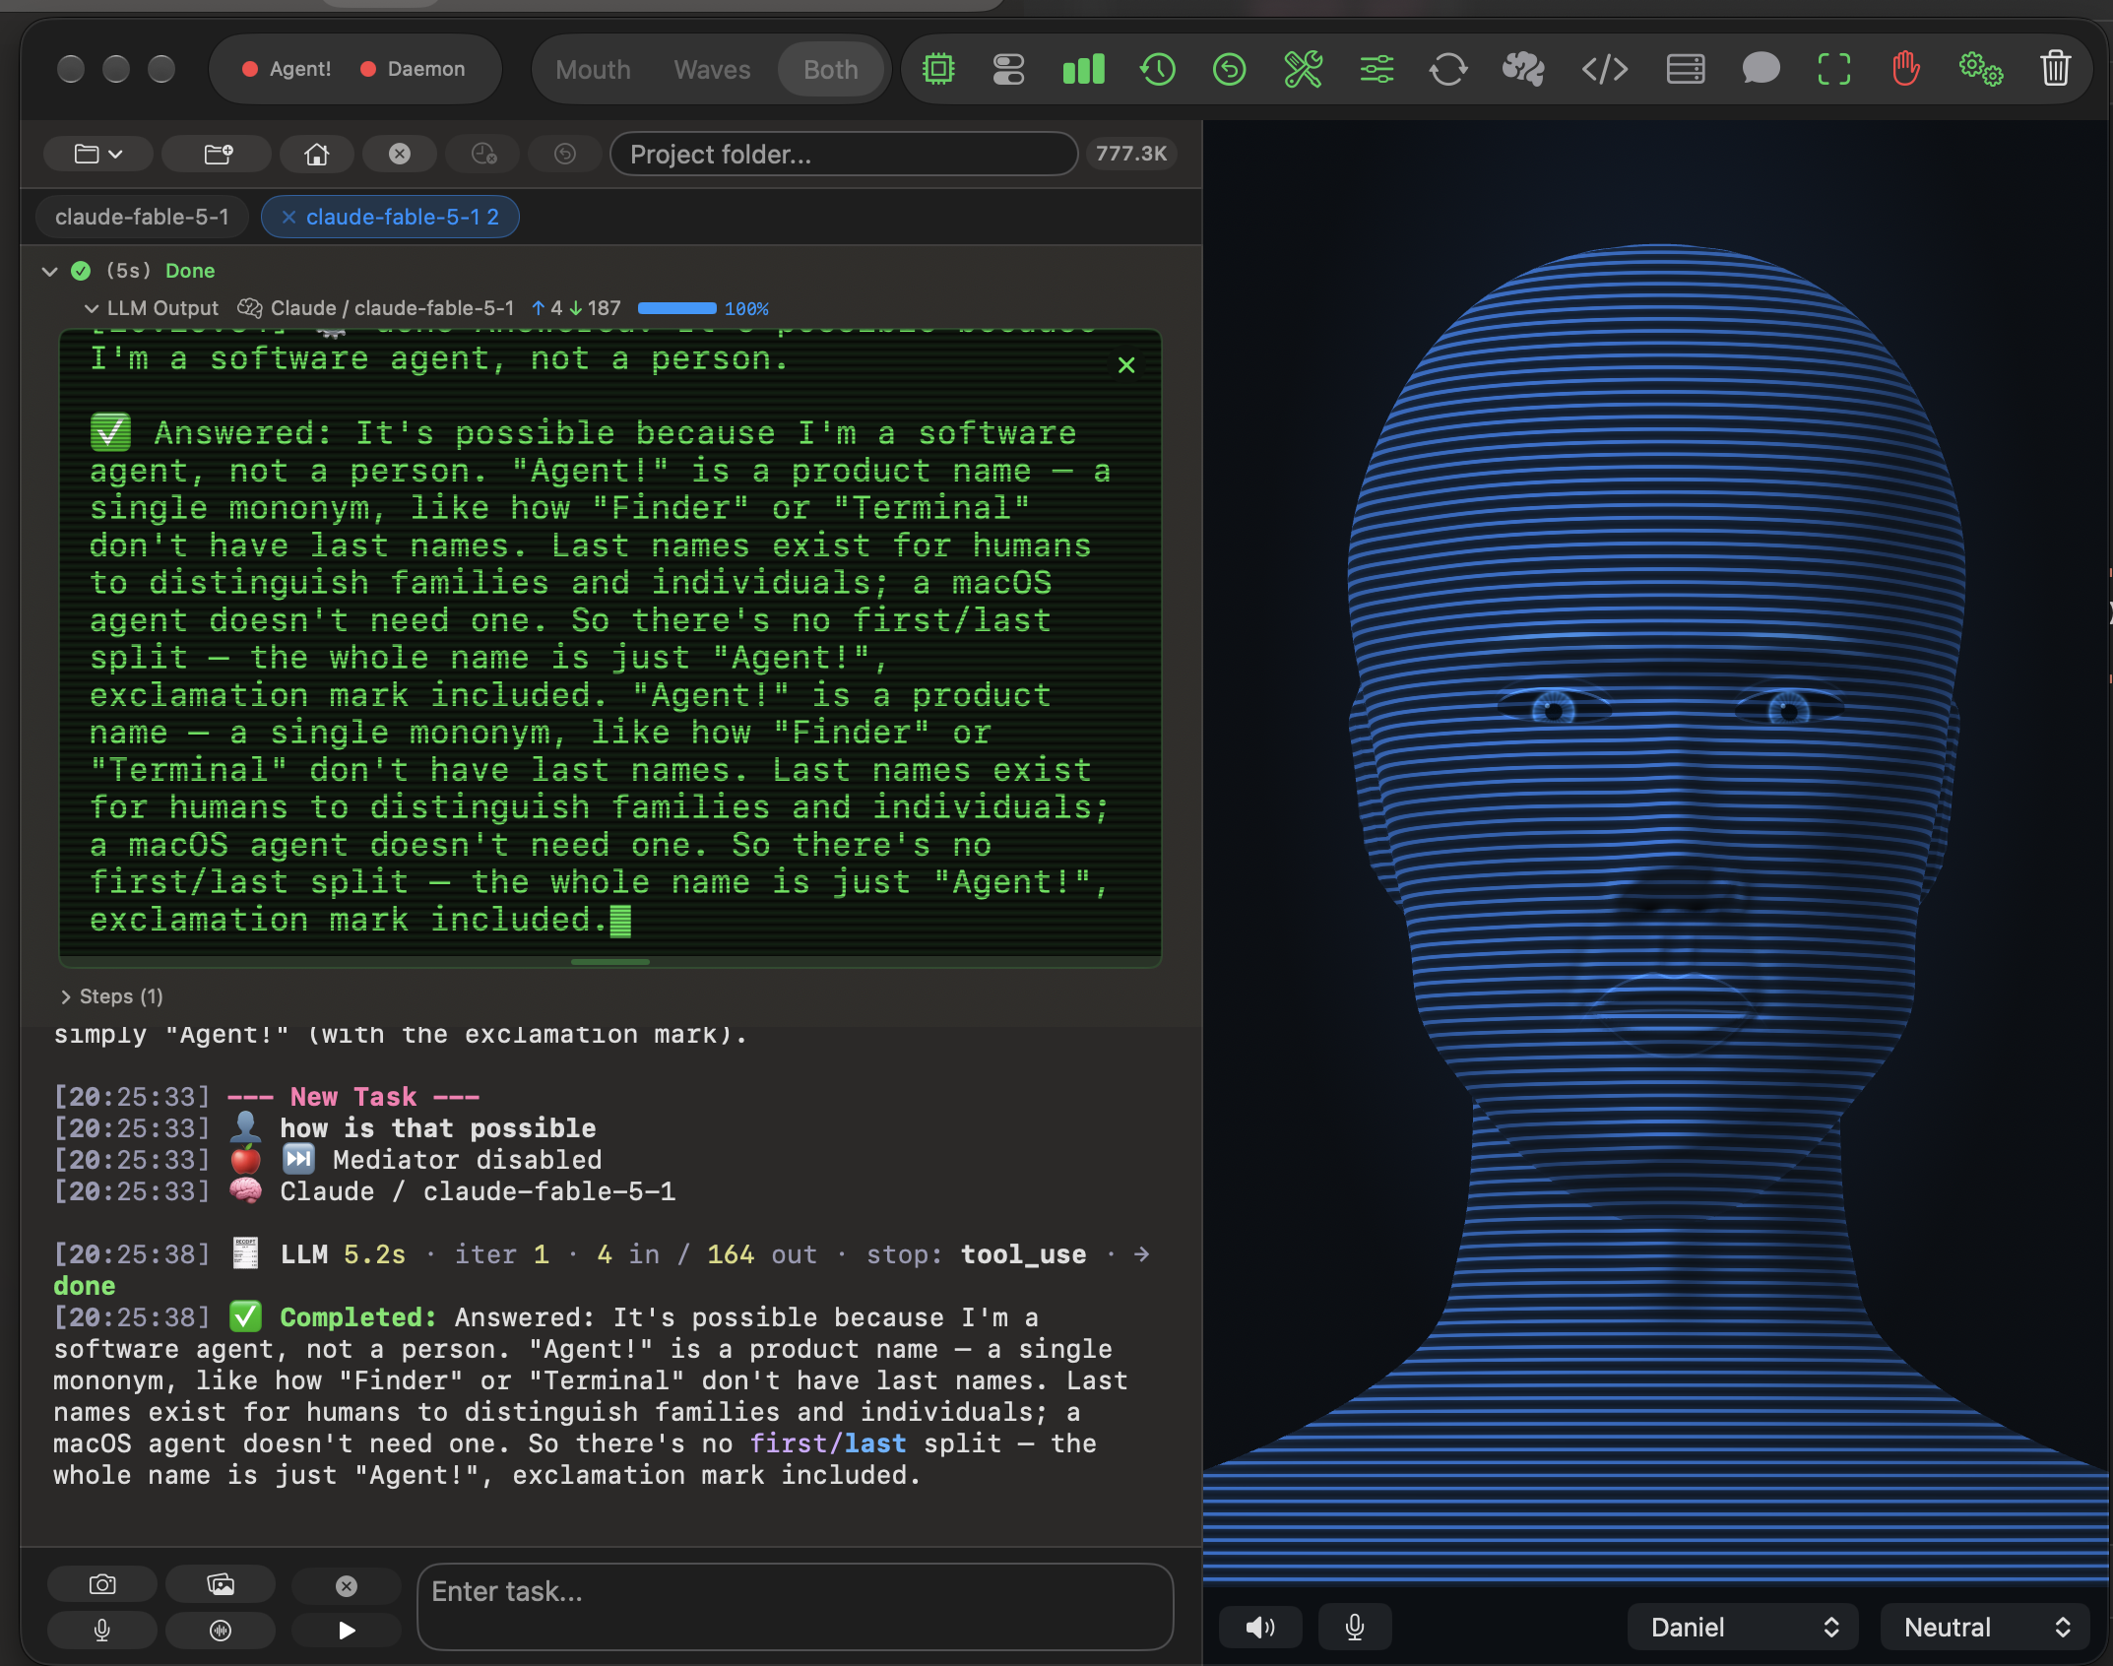Click the Agent! status indicator
This screenshot has height=1666, width=2113.
287,69
